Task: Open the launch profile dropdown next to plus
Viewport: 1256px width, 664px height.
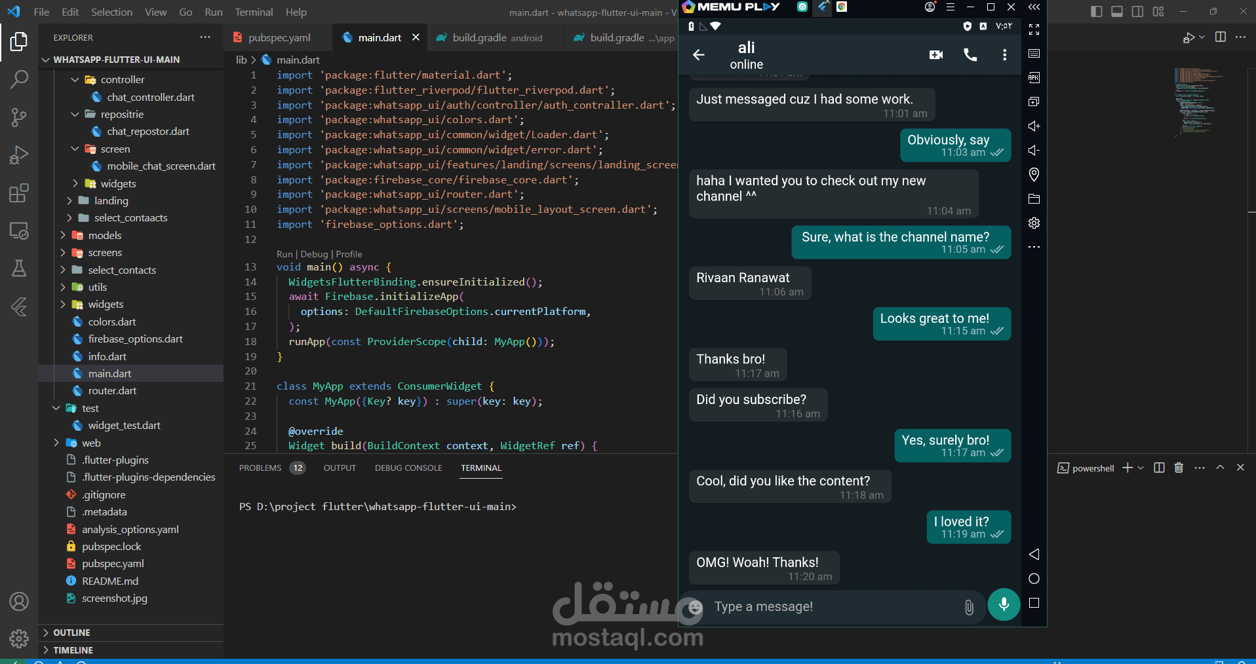Action: coord(1141,468)
